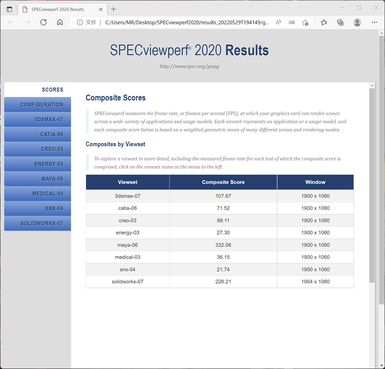
Task: Go to the browser home page icon
Action: (x=60, y=22)
